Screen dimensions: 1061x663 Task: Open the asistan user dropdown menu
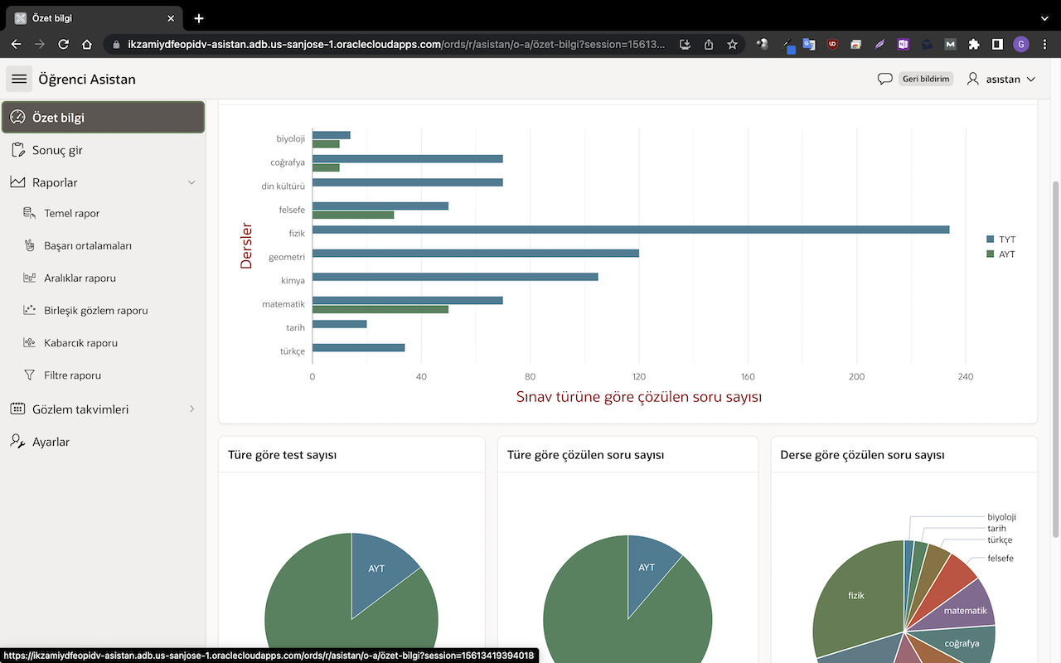coord(1001,79)
